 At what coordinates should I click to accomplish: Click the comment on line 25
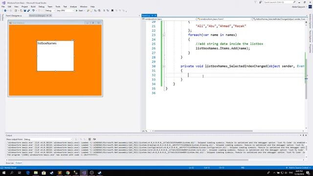coord(229,44)
